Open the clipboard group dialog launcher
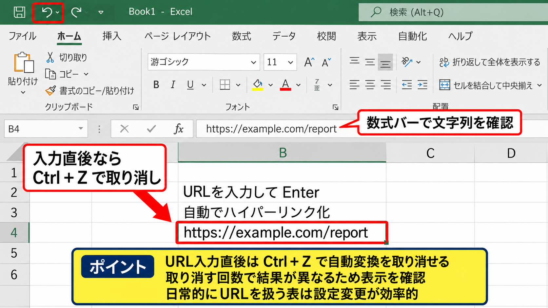 point(136,107)
